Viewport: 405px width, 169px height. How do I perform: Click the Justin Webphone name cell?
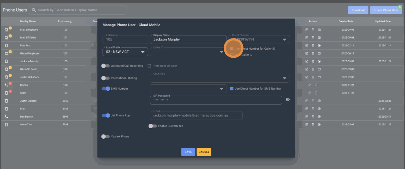coord(30,77)
